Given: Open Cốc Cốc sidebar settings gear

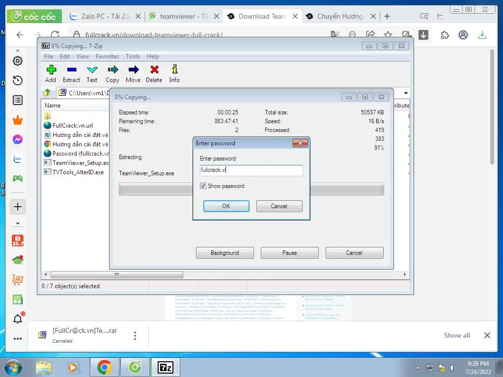Looking at the screenshot, I should tap(18, 61).
